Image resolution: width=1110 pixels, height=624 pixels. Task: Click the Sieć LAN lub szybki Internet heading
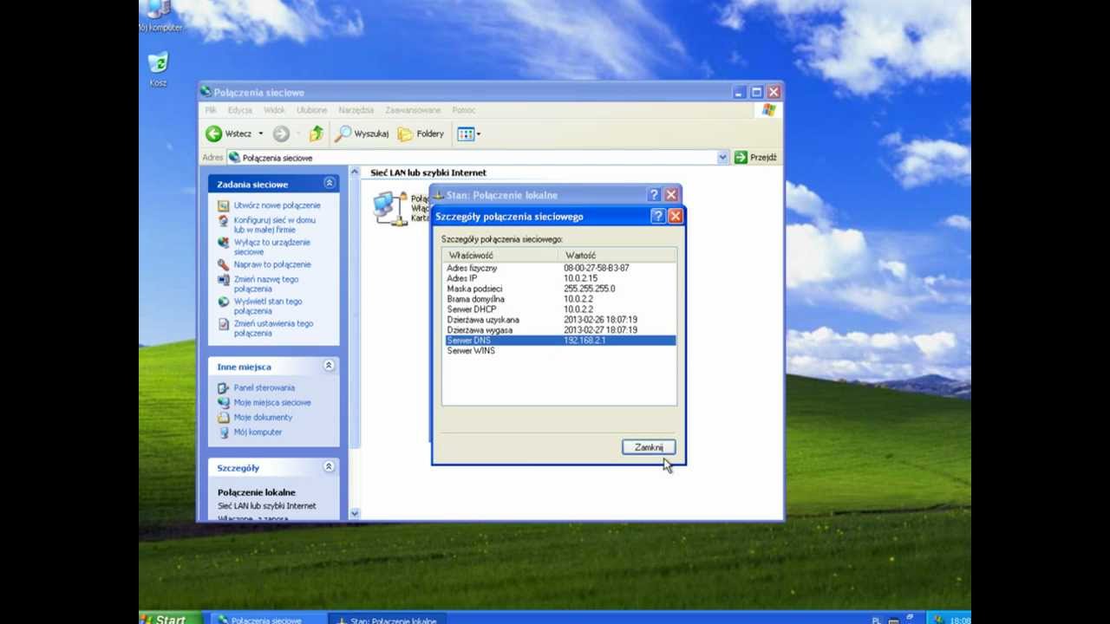pyautogui.click(x=428, y=172)
